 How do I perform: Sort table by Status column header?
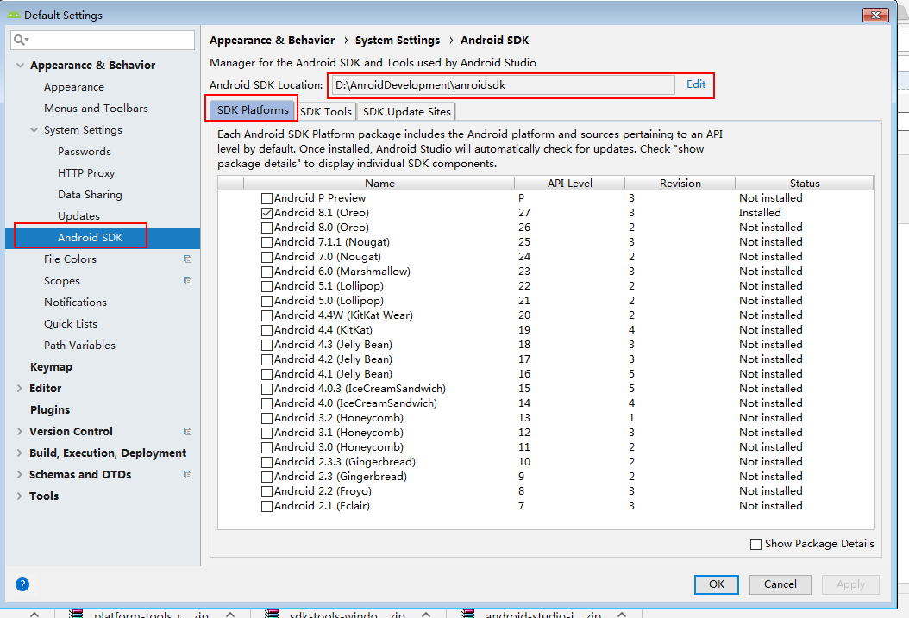805,183
